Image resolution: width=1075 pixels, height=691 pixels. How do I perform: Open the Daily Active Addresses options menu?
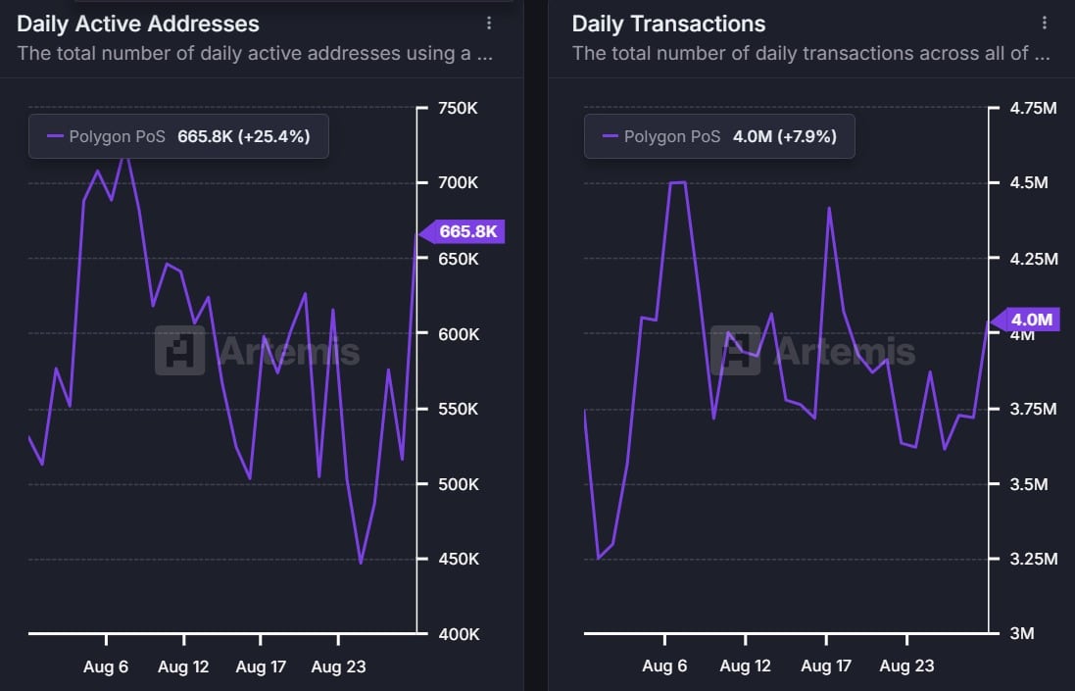[x=489, y=23]
